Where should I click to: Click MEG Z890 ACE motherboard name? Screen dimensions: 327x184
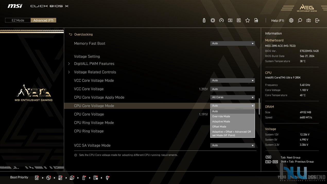(x=280, y=46)
